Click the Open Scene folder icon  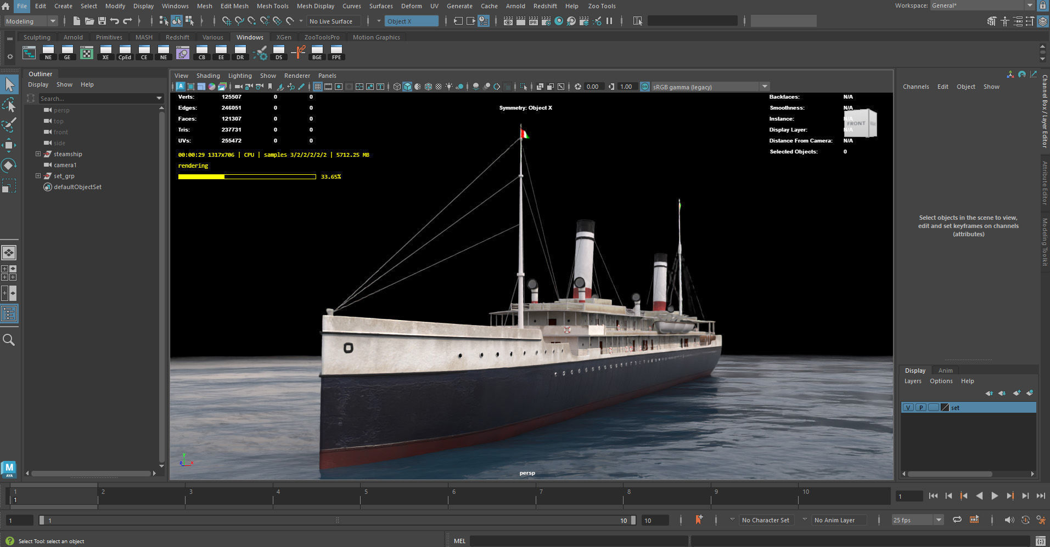89,21
